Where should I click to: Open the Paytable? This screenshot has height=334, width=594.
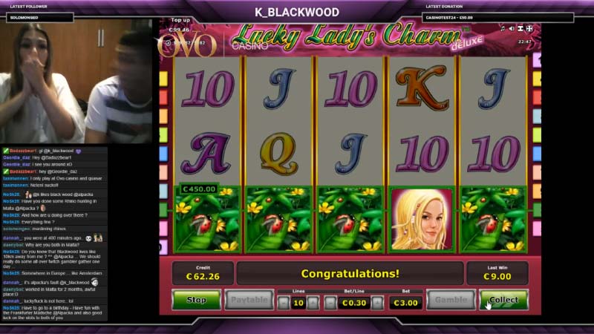tap(249, 300)
